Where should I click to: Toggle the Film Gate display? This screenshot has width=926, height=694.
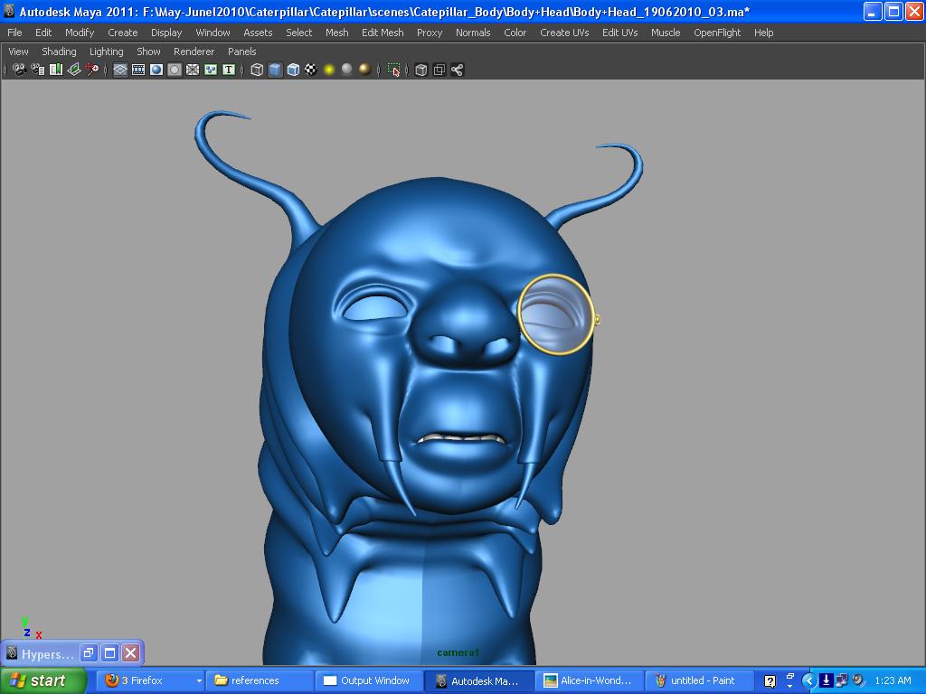(138, 70)
